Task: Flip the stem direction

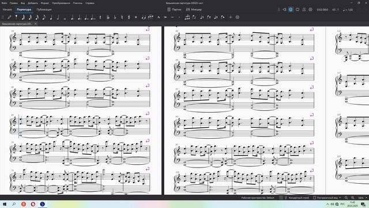Action: click(x=194, y=17)
